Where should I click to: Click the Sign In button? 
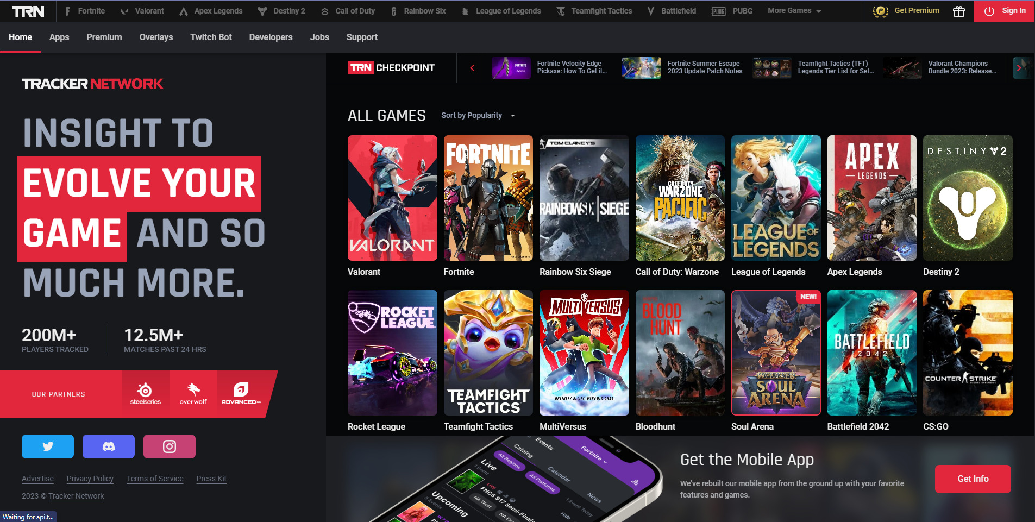coord(1005,11)
